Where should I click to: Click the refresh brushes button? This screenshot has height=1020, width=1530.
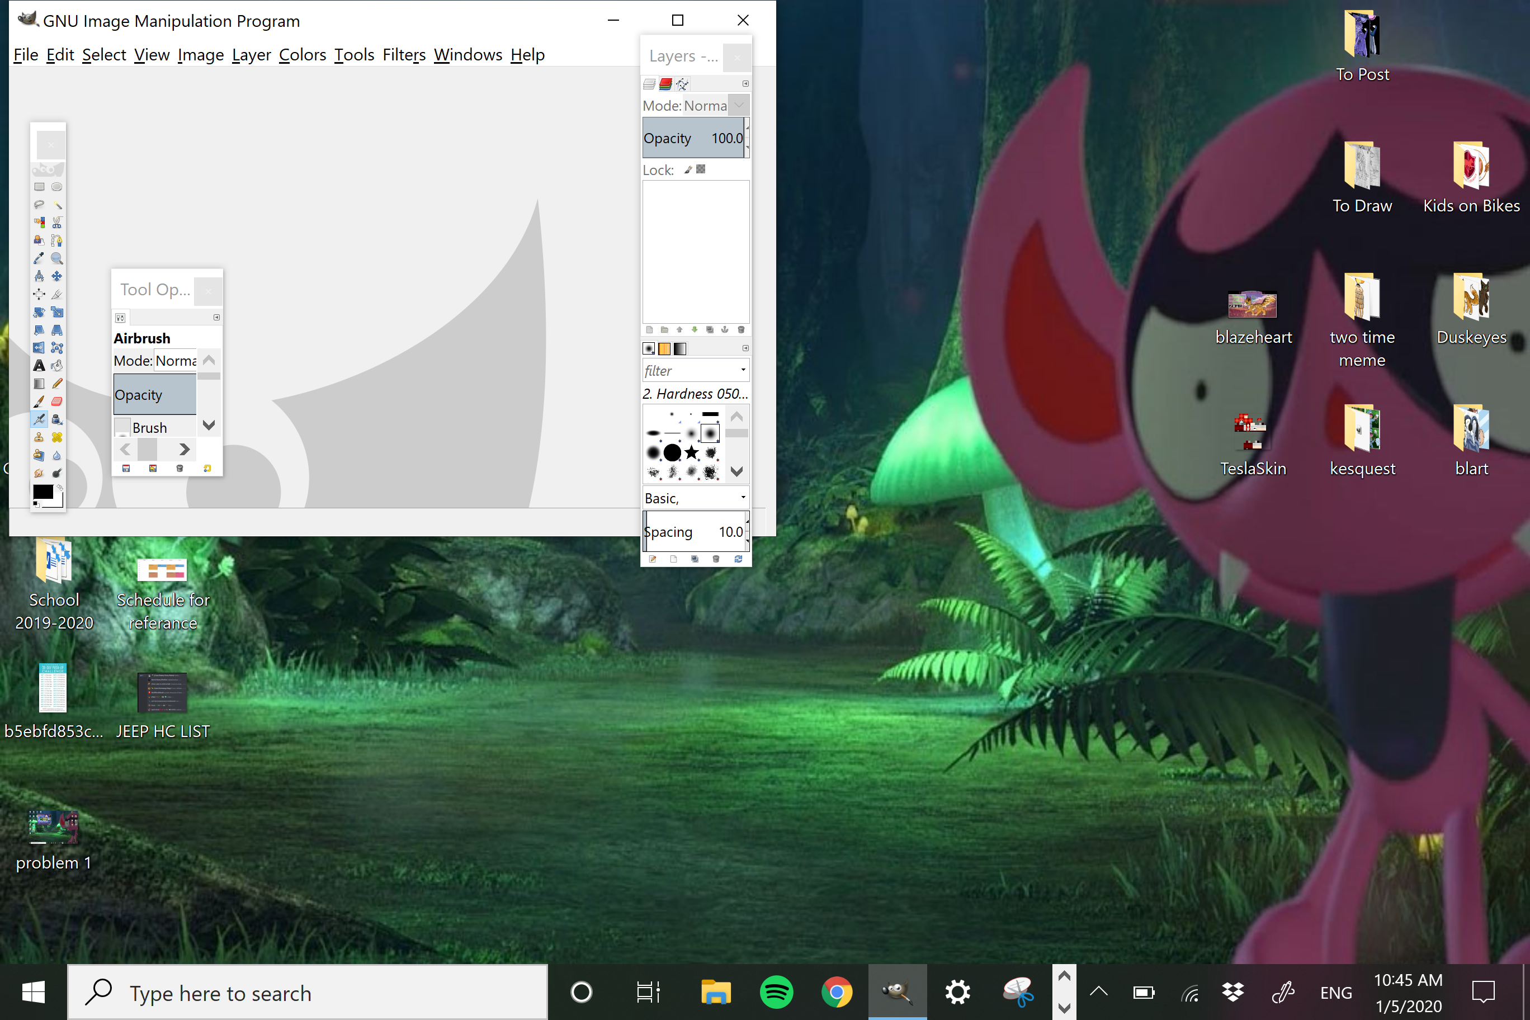pyautogui.click(x=738, y=559)
